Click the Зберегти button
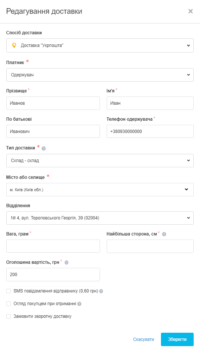This screenshot has width=200, height=348. 177,339
